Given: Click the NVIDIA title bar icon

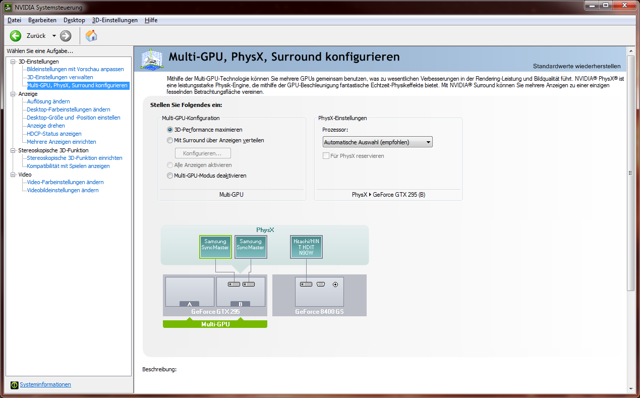Looking at the screenshot, I should tap(9, 7).
